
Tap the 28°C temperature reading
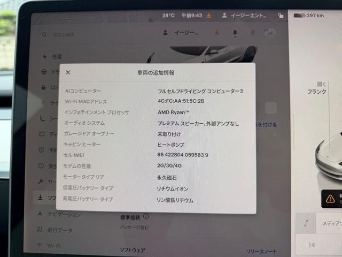click(168, 16)
